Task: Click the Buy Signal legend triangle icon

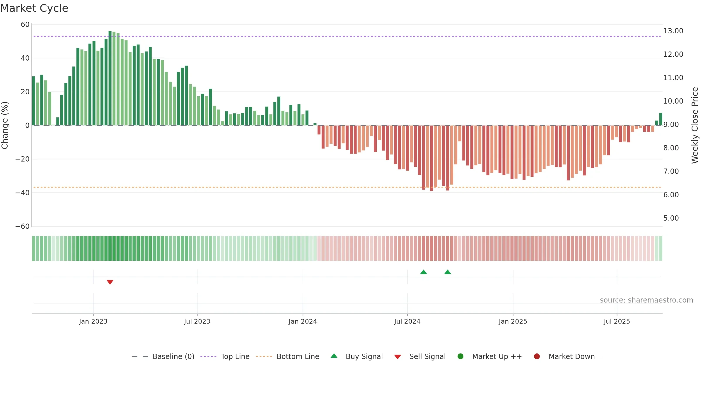Action: (x=334, y=356)
